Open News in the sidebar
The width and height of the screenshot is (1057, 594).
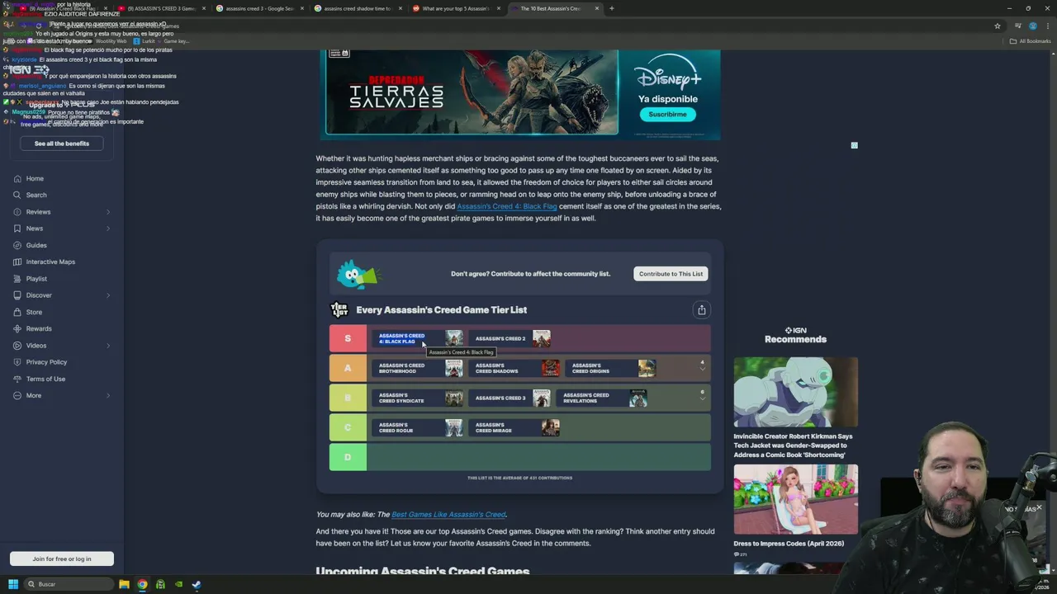34,229
